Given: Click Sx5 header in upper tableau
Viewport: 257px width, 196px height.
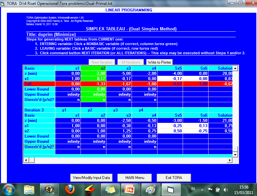Looking at the screenshot, I should [170, 68].
